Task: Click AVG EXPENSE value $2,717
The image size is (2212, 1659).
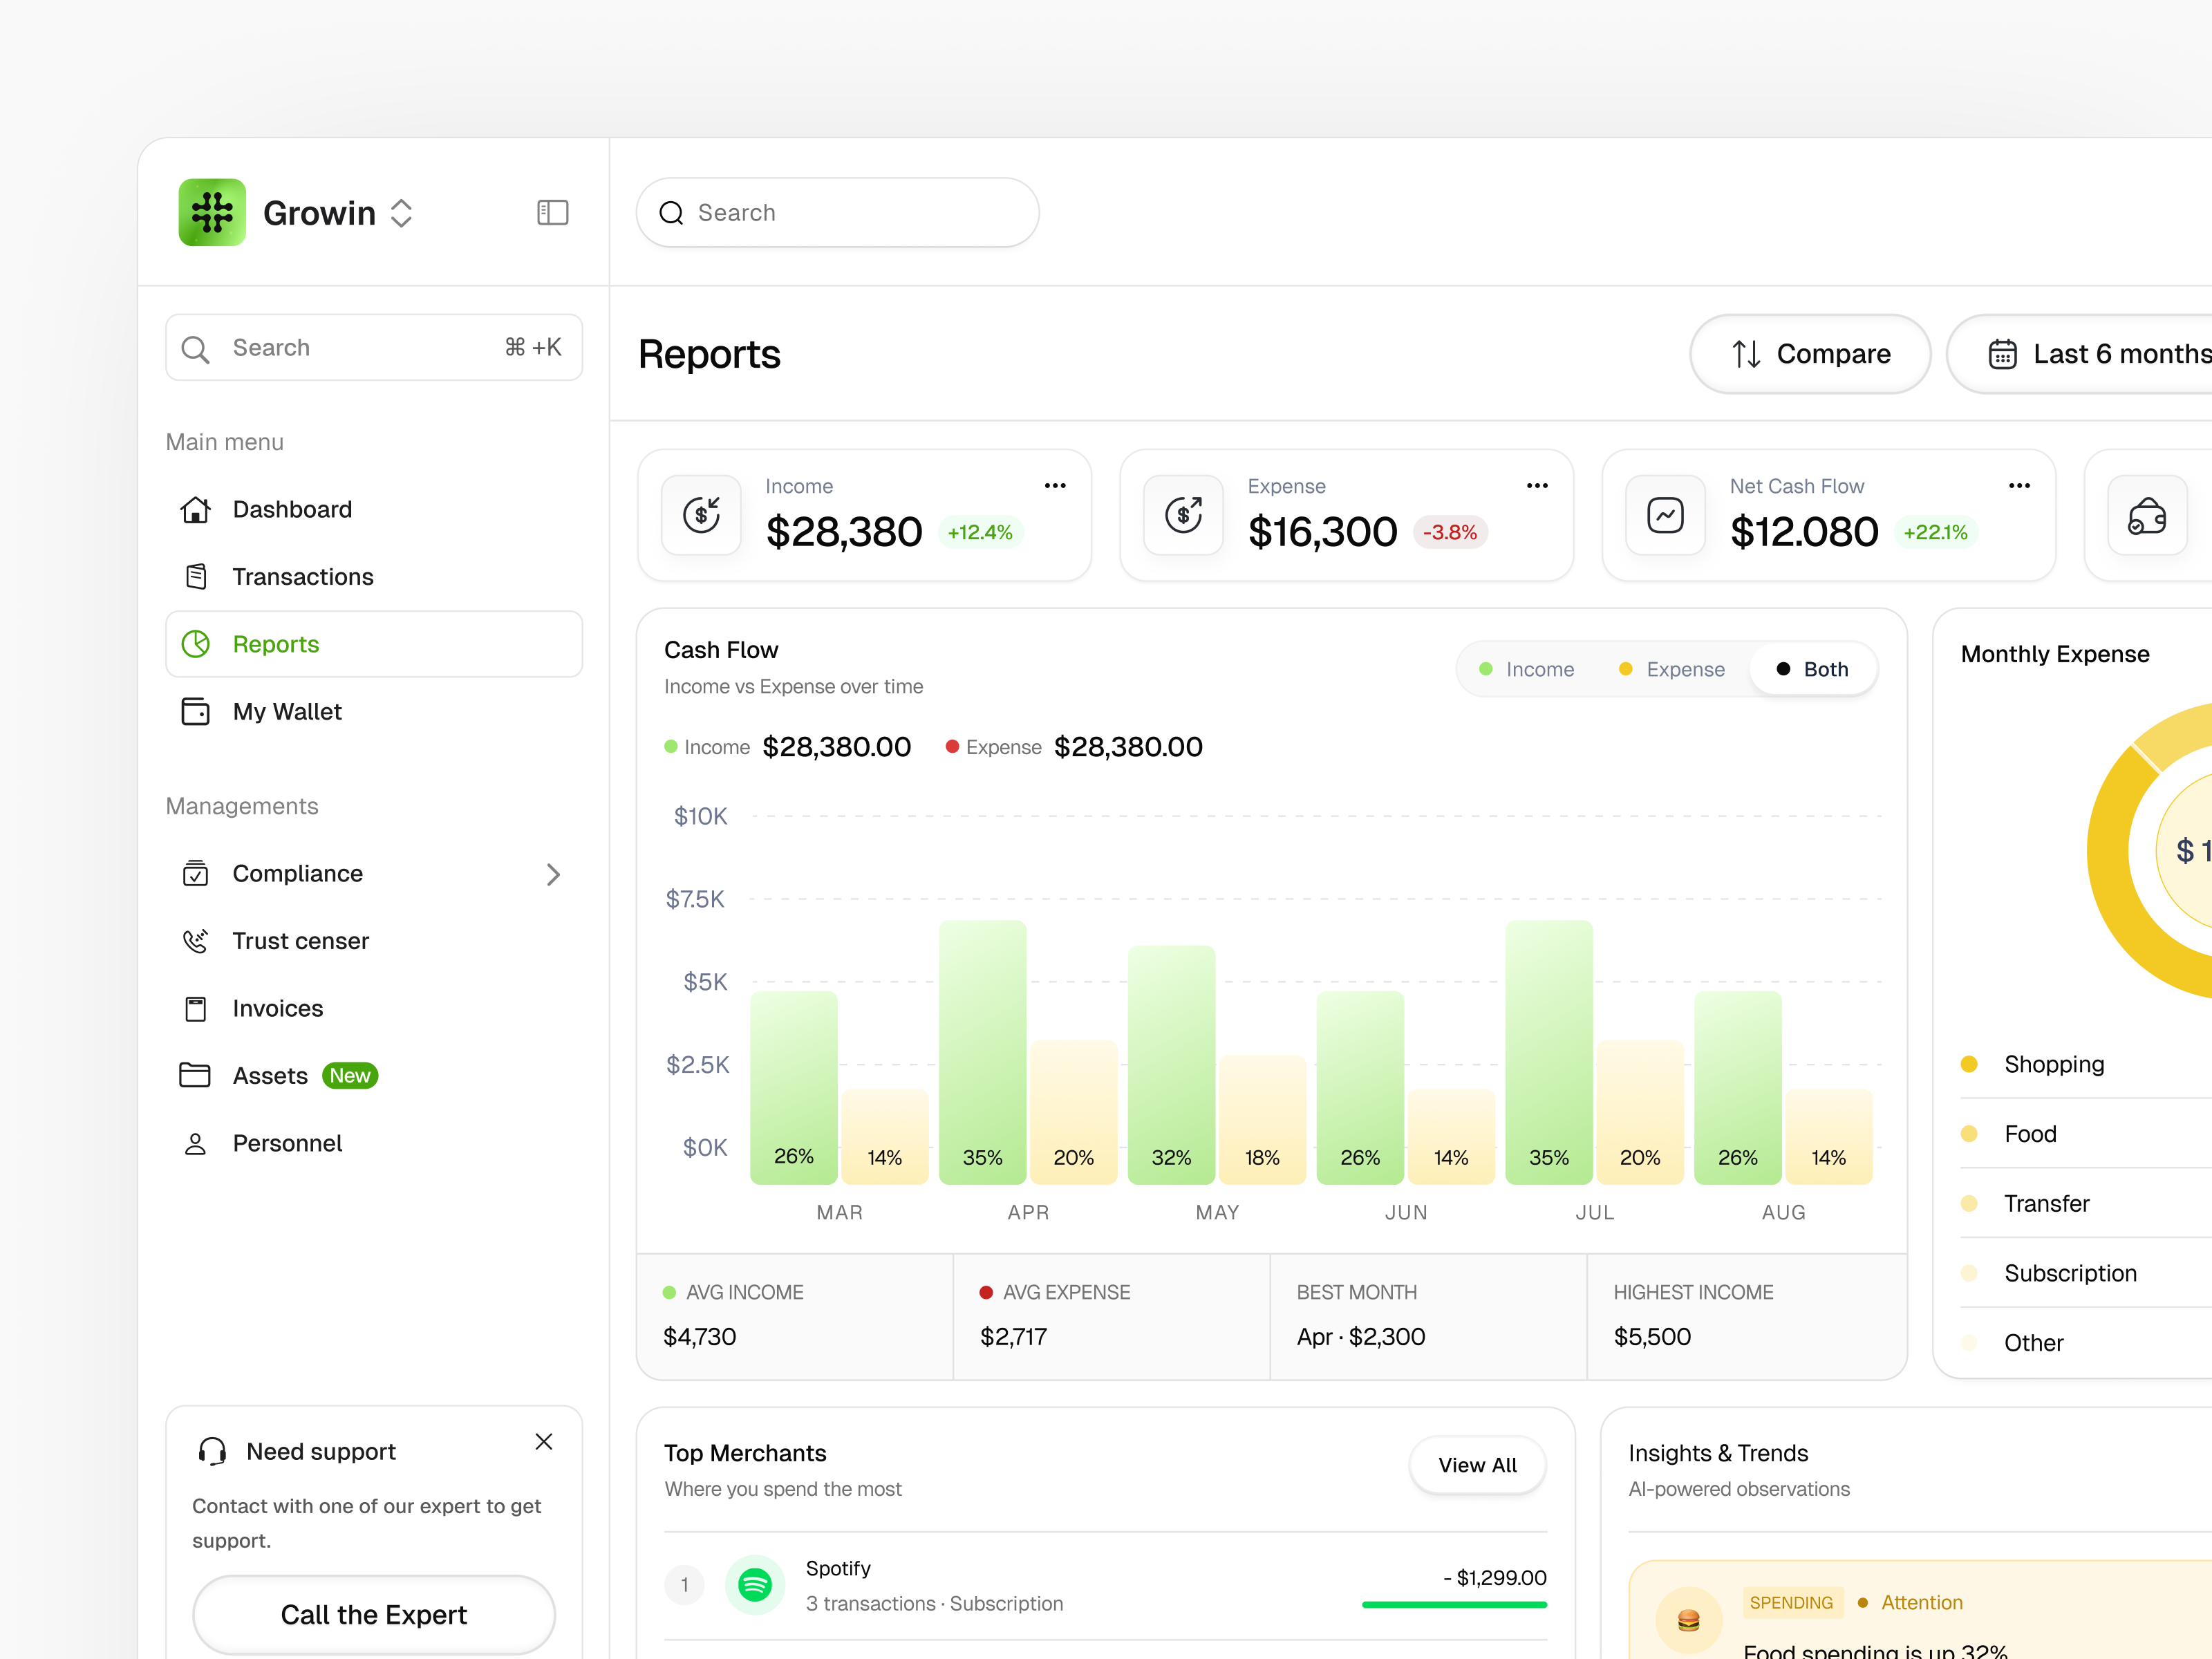Action: click(1013, 1337)
